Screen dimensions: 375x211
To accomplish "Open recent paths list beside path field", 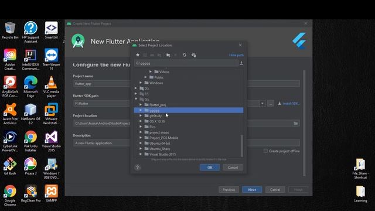I will [x=241, y=63].
